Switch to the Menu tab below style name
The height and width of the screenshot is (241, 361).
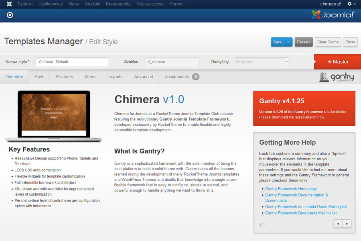tap(90, 77)
